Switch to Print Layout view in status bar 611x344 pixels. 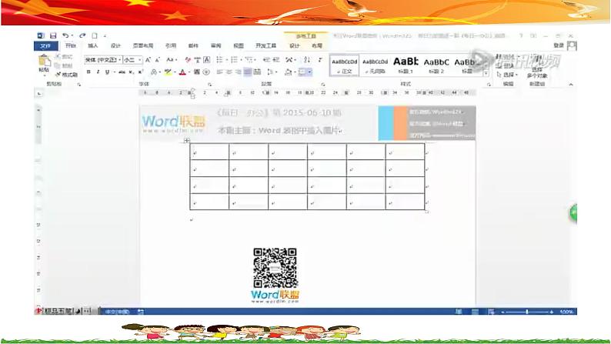coord(475,312)
